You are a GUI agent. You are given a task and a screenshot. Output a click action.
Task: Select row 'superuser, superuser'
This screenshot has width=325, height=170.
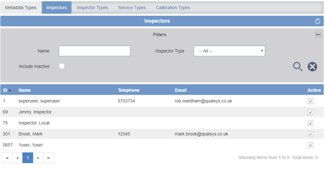(x=162, y=101)
